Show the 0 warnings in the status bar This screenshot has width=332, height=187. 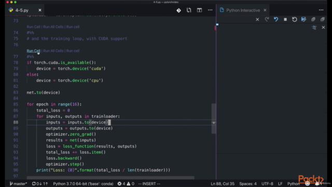tap(131, 184)
